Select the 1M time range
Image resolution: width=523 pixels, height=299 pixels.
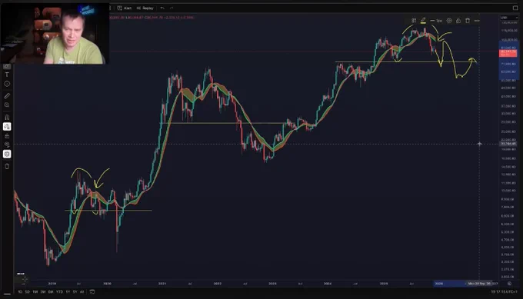click(x=35, y=292)
